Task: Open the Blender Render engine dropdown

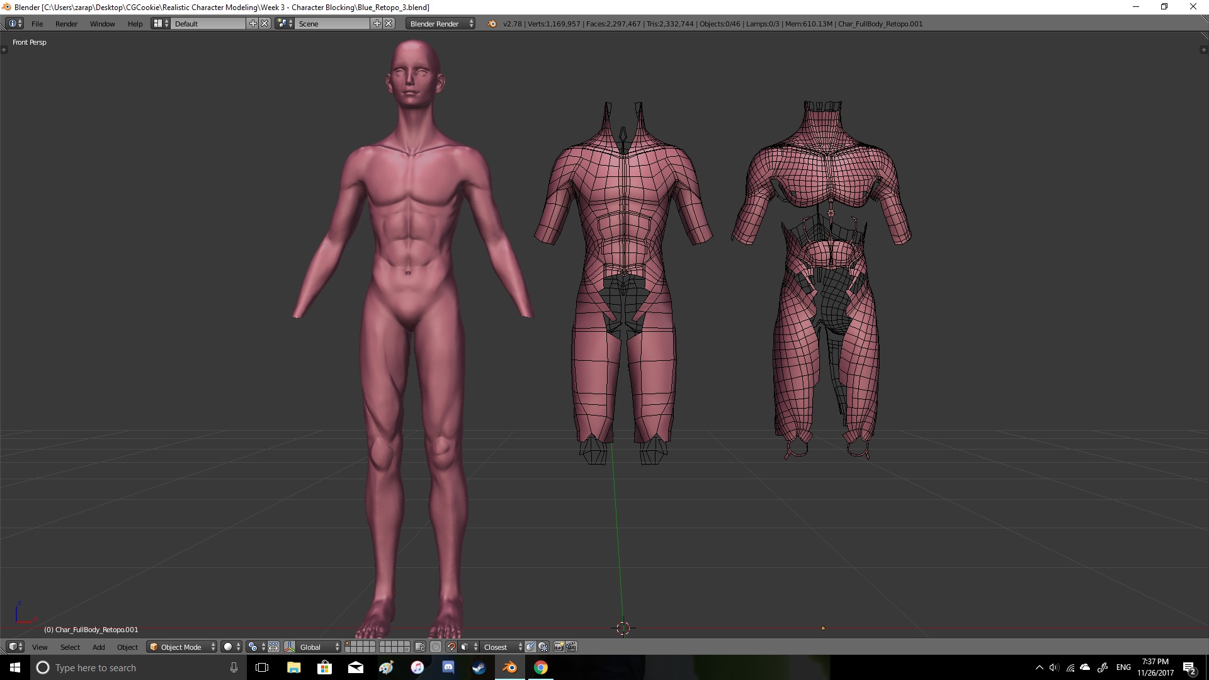Action: (x=440, y=23)
